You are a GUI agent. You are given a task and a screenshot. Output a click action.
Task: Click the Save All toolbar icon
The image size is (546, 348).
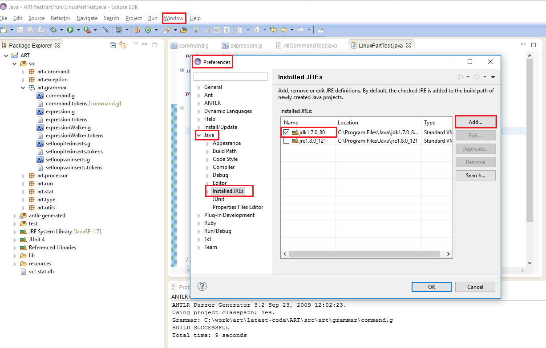[30, 30]
